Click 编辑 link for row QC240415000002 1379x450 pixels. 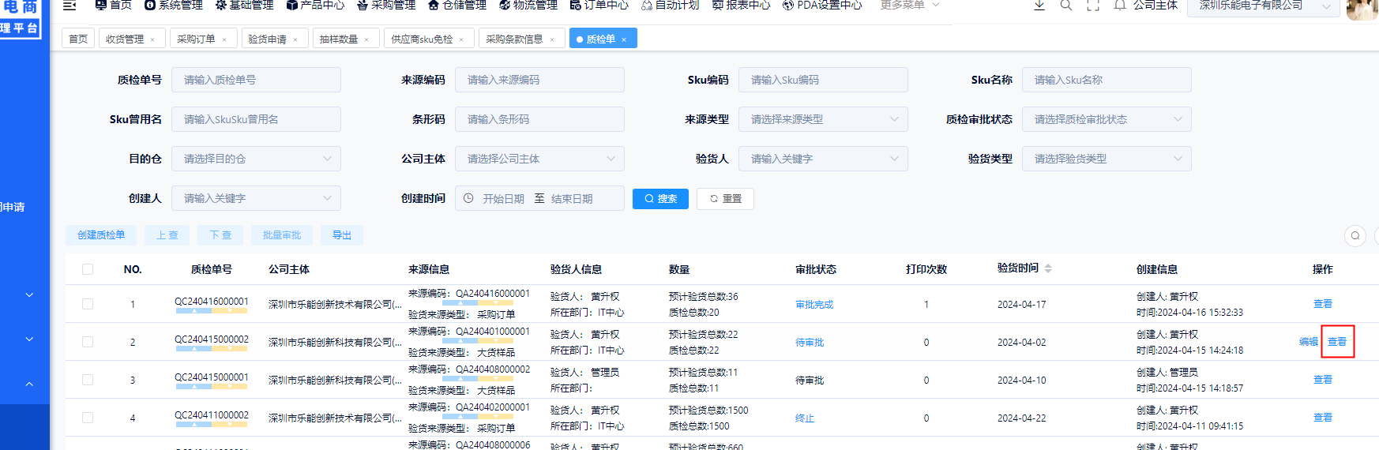click(1309, 342)
